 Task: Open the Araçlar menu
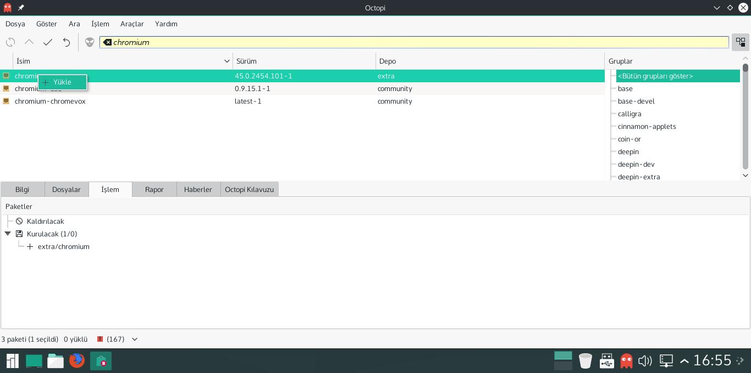pyautogui.click(x=132, y=24)
